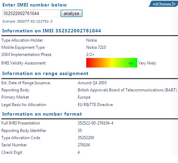The width and height of the screenshot is (178, 163).
Task: Click the AdChoices triangle icon
Action: pyautogui.click(x=174, y=4)
